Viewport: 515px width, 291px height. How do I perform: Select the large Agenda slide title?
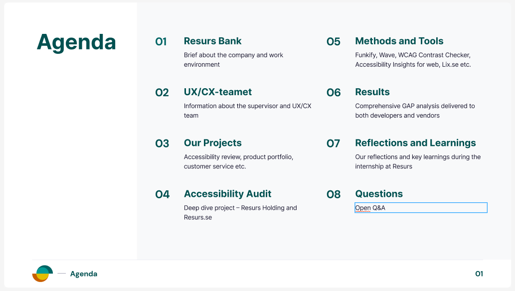tap(76, 42)
